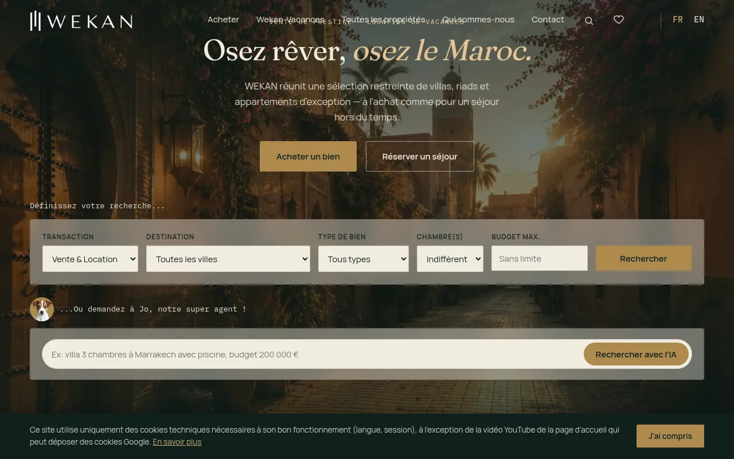Image resolution: width=734 pixels, height=459 pixels.
Task: Open the search magnifier icon in the header
Action: 589,21
